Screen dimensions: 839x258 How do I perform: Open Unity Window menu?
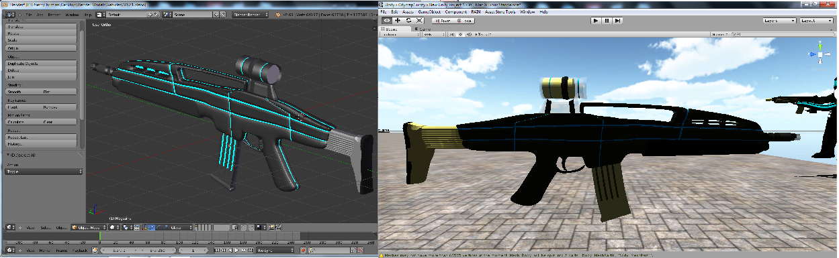(527, 12)
